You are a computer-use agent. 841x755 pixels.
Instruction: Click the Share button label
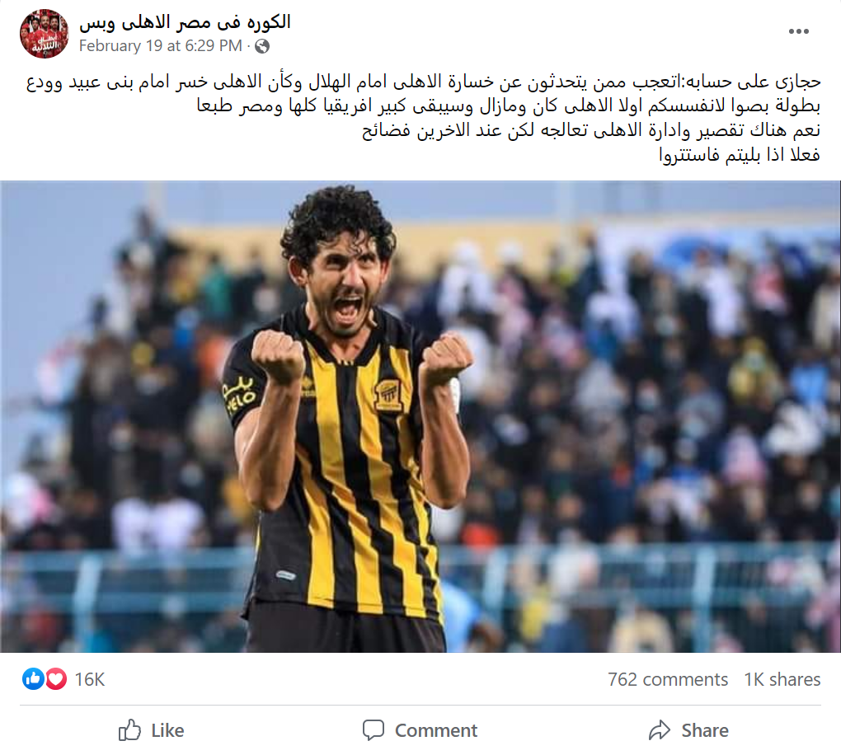[705, 730]
